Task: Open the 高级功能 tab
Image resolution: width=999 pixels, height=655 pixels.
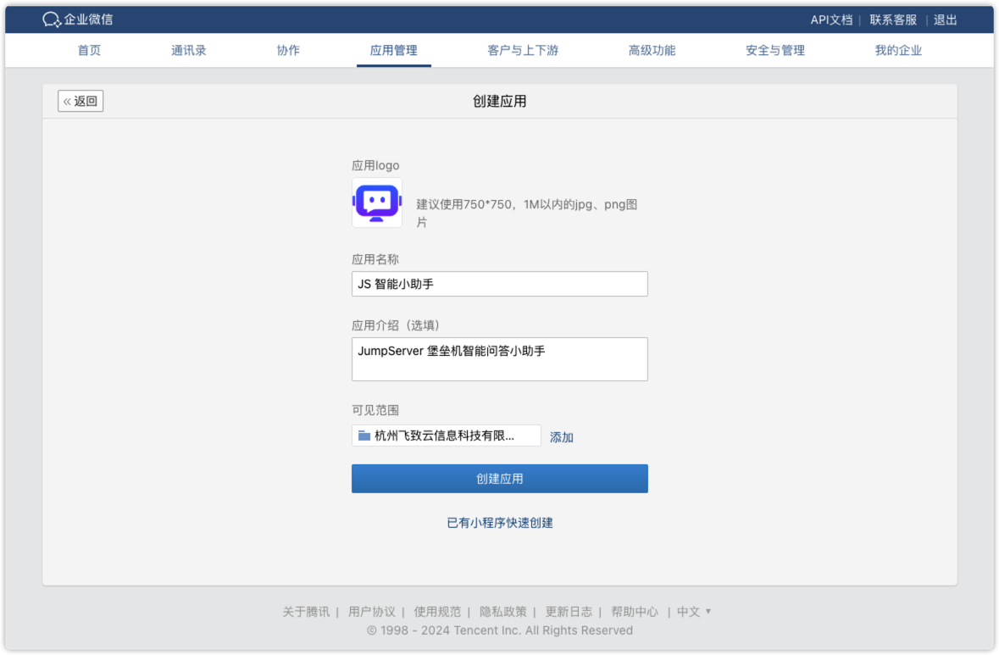Action: (x=652, y=50)
